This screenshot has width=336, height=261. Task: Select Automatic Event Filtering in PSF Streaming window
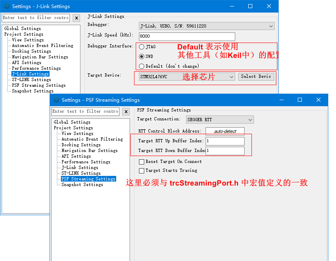tap(92, 139)
